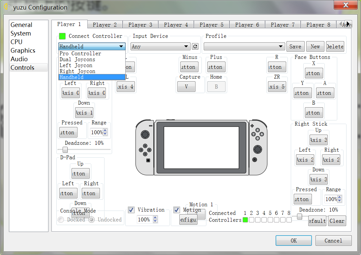
Task: Click the Clear button
Action: [337, 221]
